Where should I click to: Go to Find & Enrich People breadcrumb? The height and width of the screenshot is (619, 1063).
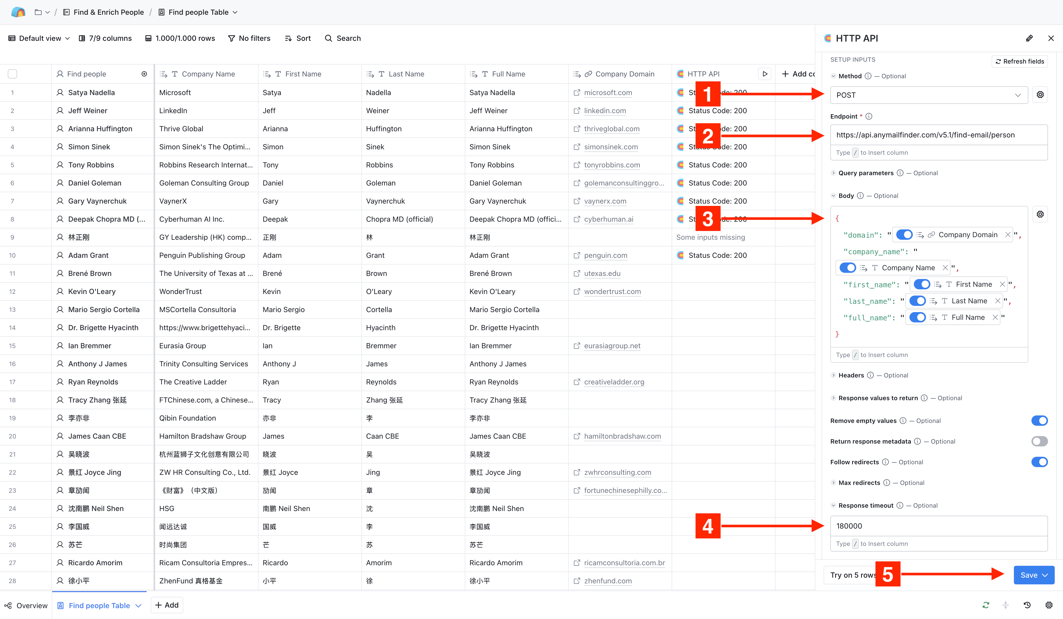pyautogui.click(x=103, y=12)
